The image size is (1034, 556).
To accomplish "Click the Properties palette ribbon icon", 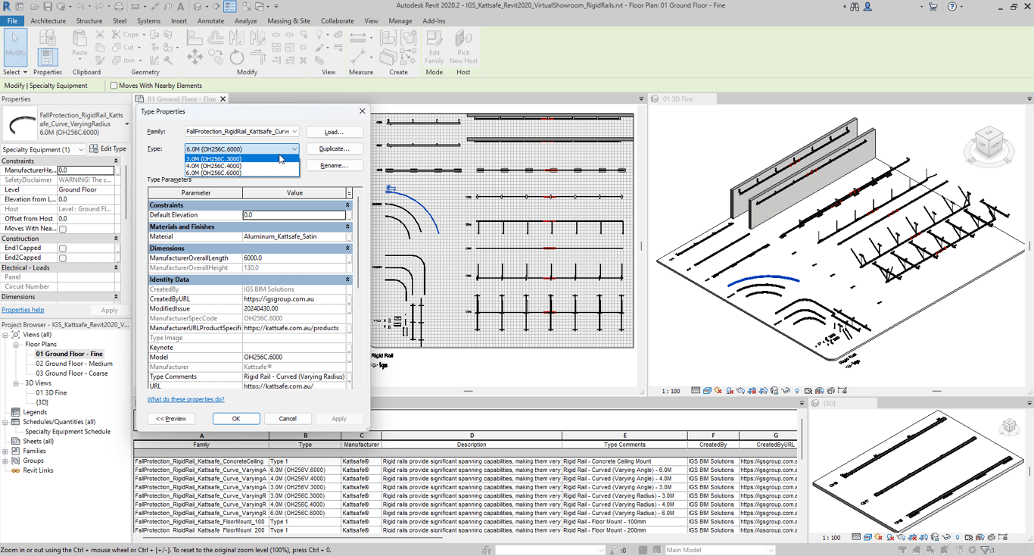I will (47, 55).
